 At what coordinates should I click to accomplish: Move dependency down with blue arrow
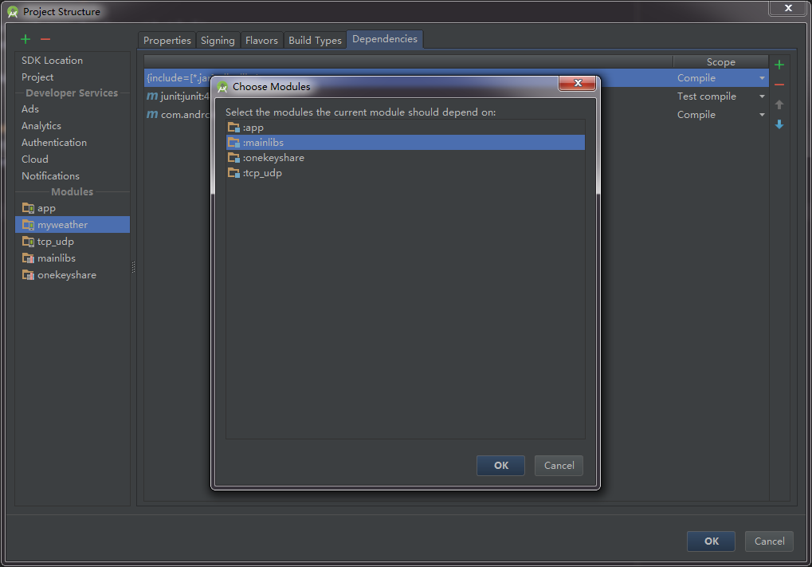click(779, 124)
